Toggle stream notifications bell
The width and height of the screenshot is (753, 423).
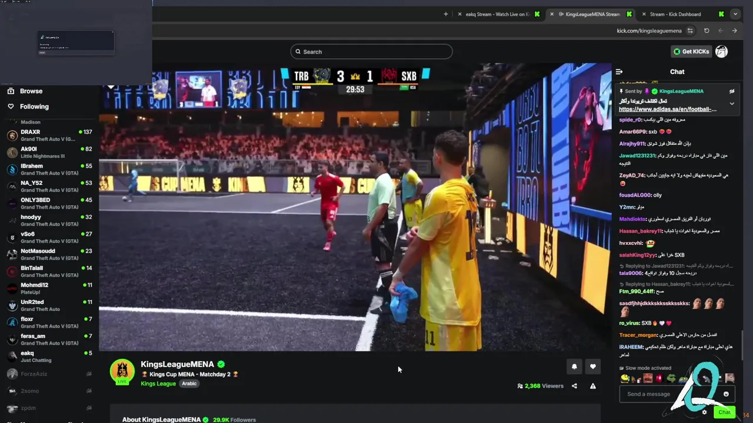(x=574, y=367)
